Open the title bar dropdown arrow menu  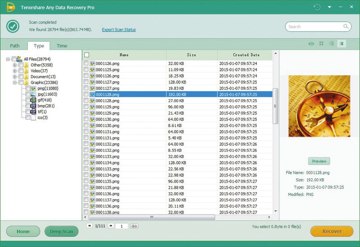click(x=329, y=7)
